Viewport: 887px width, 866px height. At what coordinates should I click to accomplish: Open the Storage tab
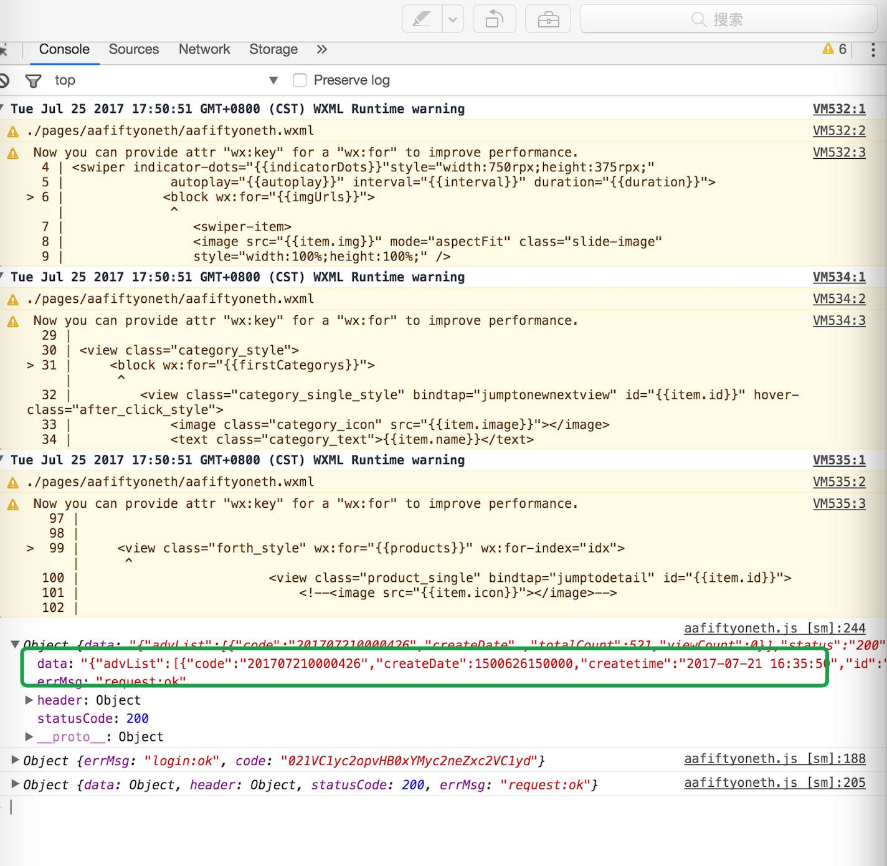tap(273, 49)
